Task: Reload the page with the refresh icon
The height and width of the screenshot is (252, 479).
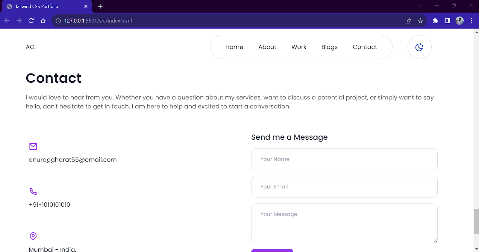Action: 31,21
